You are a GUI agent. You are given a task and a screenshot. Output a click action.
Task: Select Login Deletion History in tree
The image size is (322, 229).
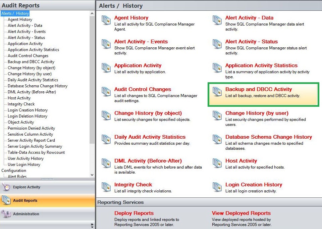28,116
